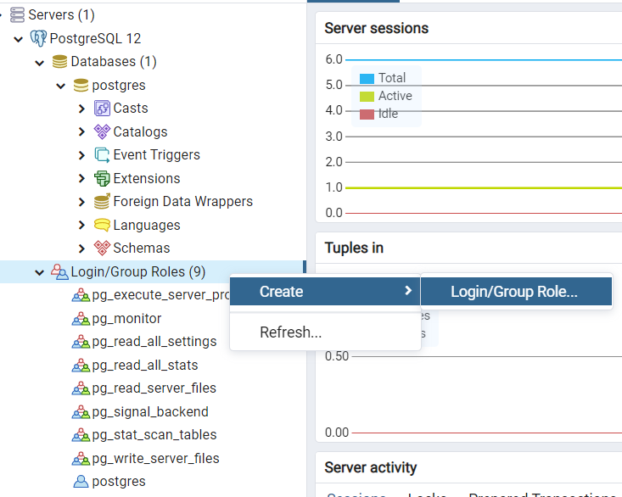This screenshot has height=497, width=622.
Task: Select Refresh... in the context menu
Action: click(x=290, y=332)
